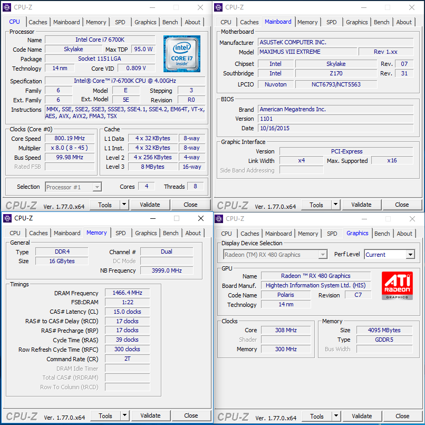Click the CPU-Z app icon in the CPU window title bar

[7, 7]
